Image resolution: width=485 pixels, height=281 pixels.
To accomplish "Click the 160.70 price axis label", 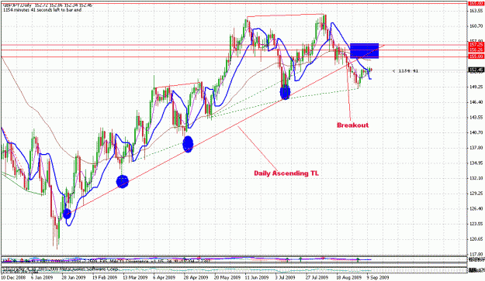I will (x=476, y=26).
